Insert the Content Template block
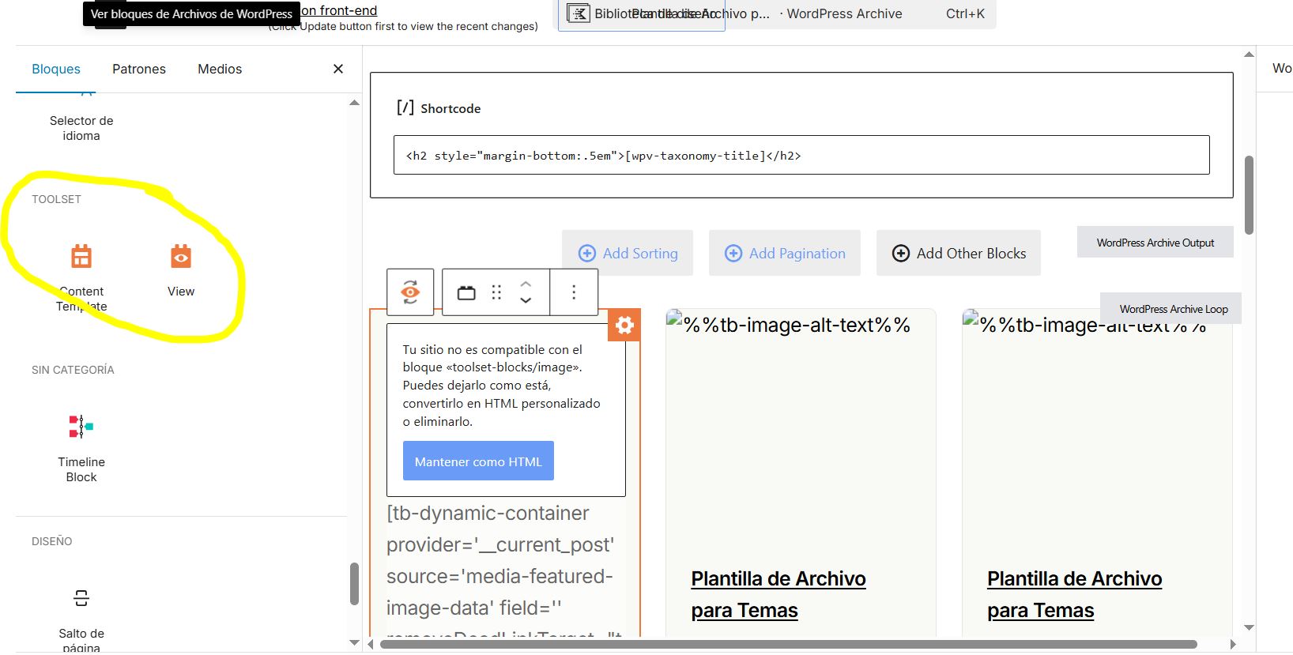This screenshot has height=655, width=1293. (81, 273)
